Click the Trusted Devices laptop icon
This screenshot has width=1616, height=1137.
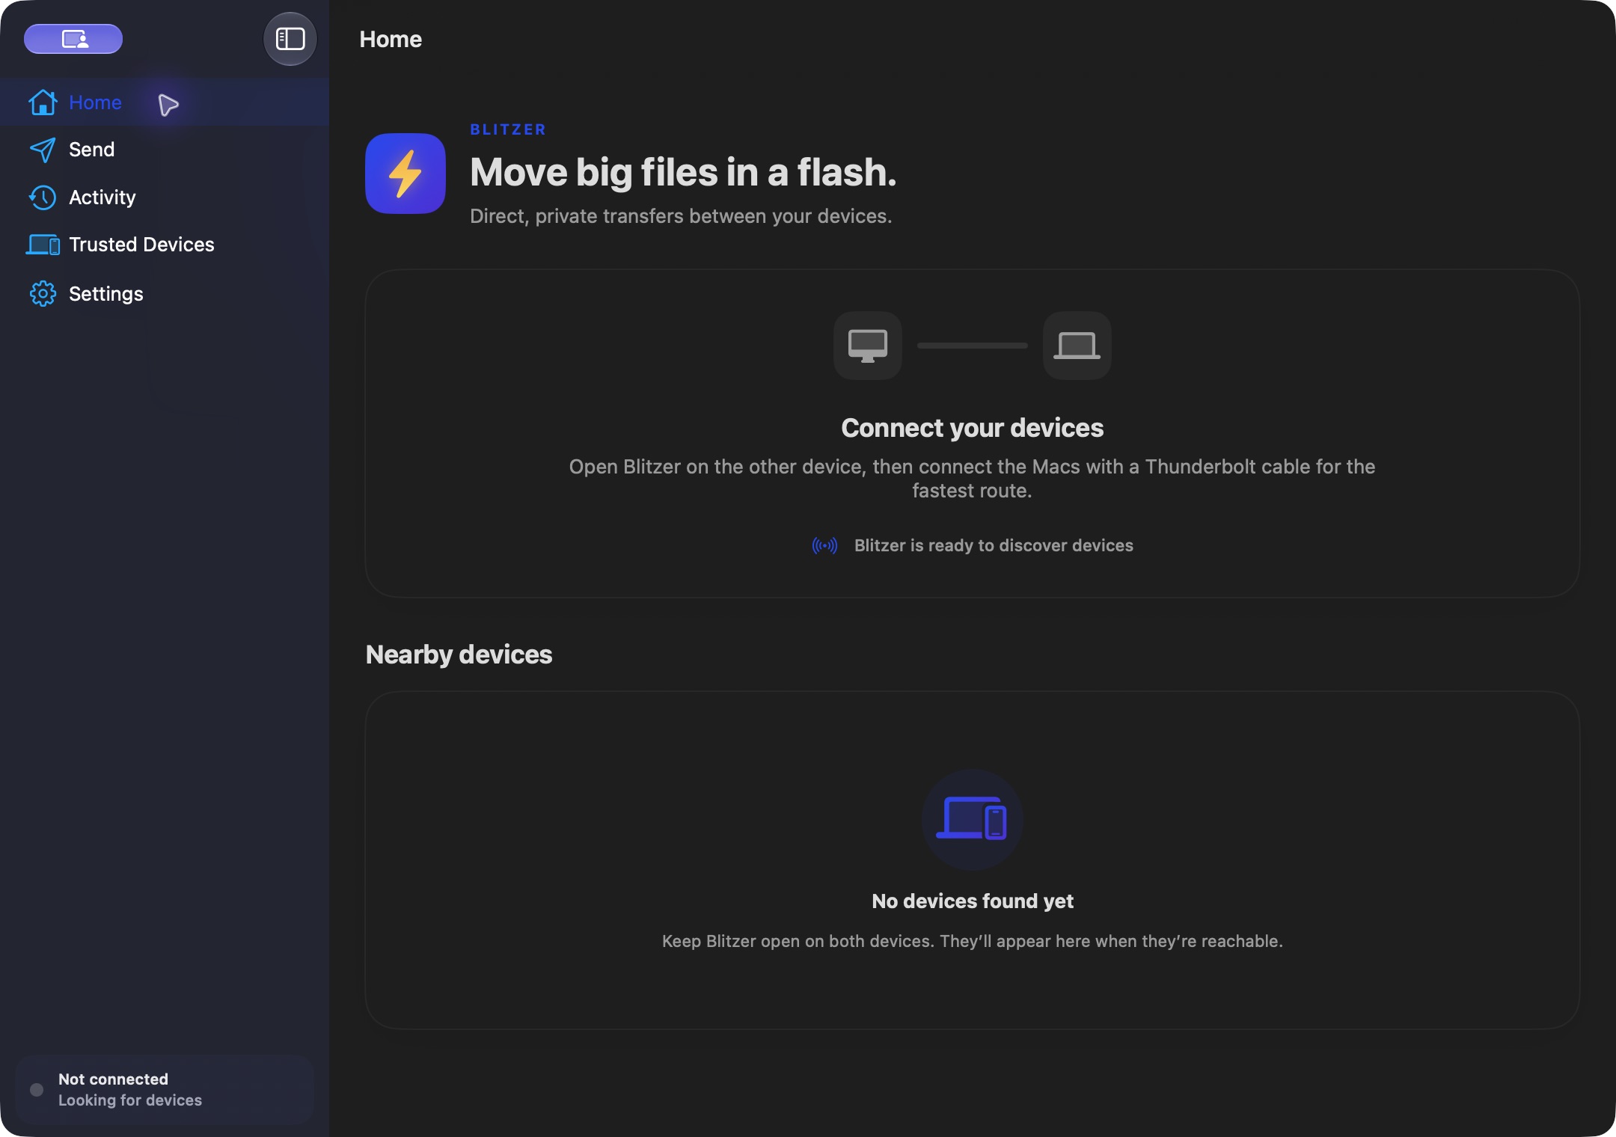click(43, 245)
